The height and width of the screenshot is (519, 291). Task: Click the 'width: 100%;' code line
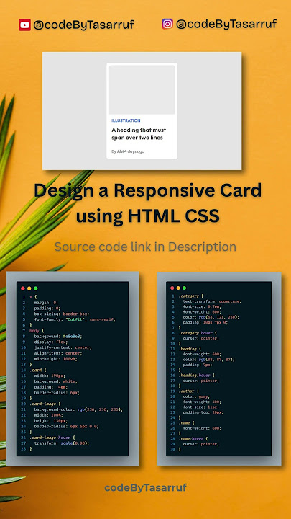[x=49, y=415]
